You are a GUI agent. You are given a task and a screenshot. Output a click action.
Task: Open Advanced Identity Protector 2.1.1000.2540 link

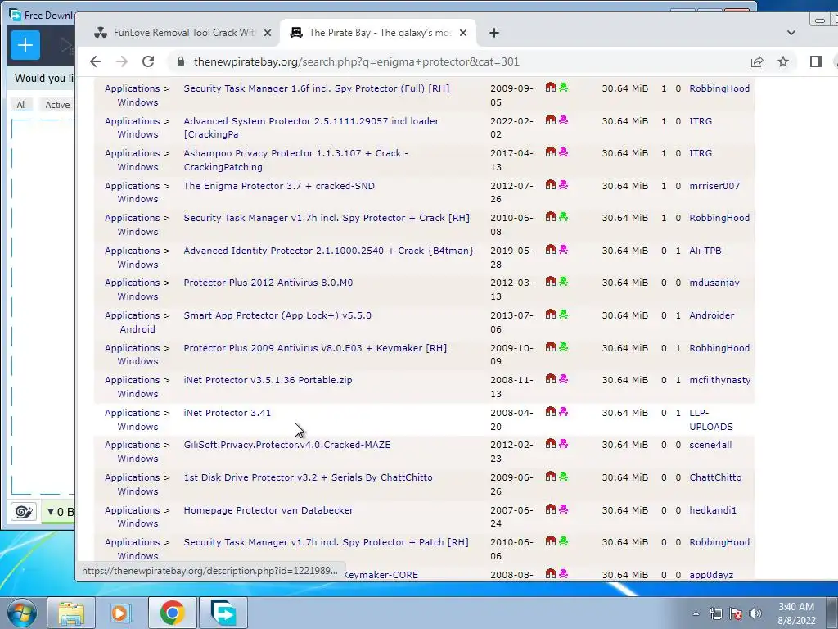[x=329, y=251]
